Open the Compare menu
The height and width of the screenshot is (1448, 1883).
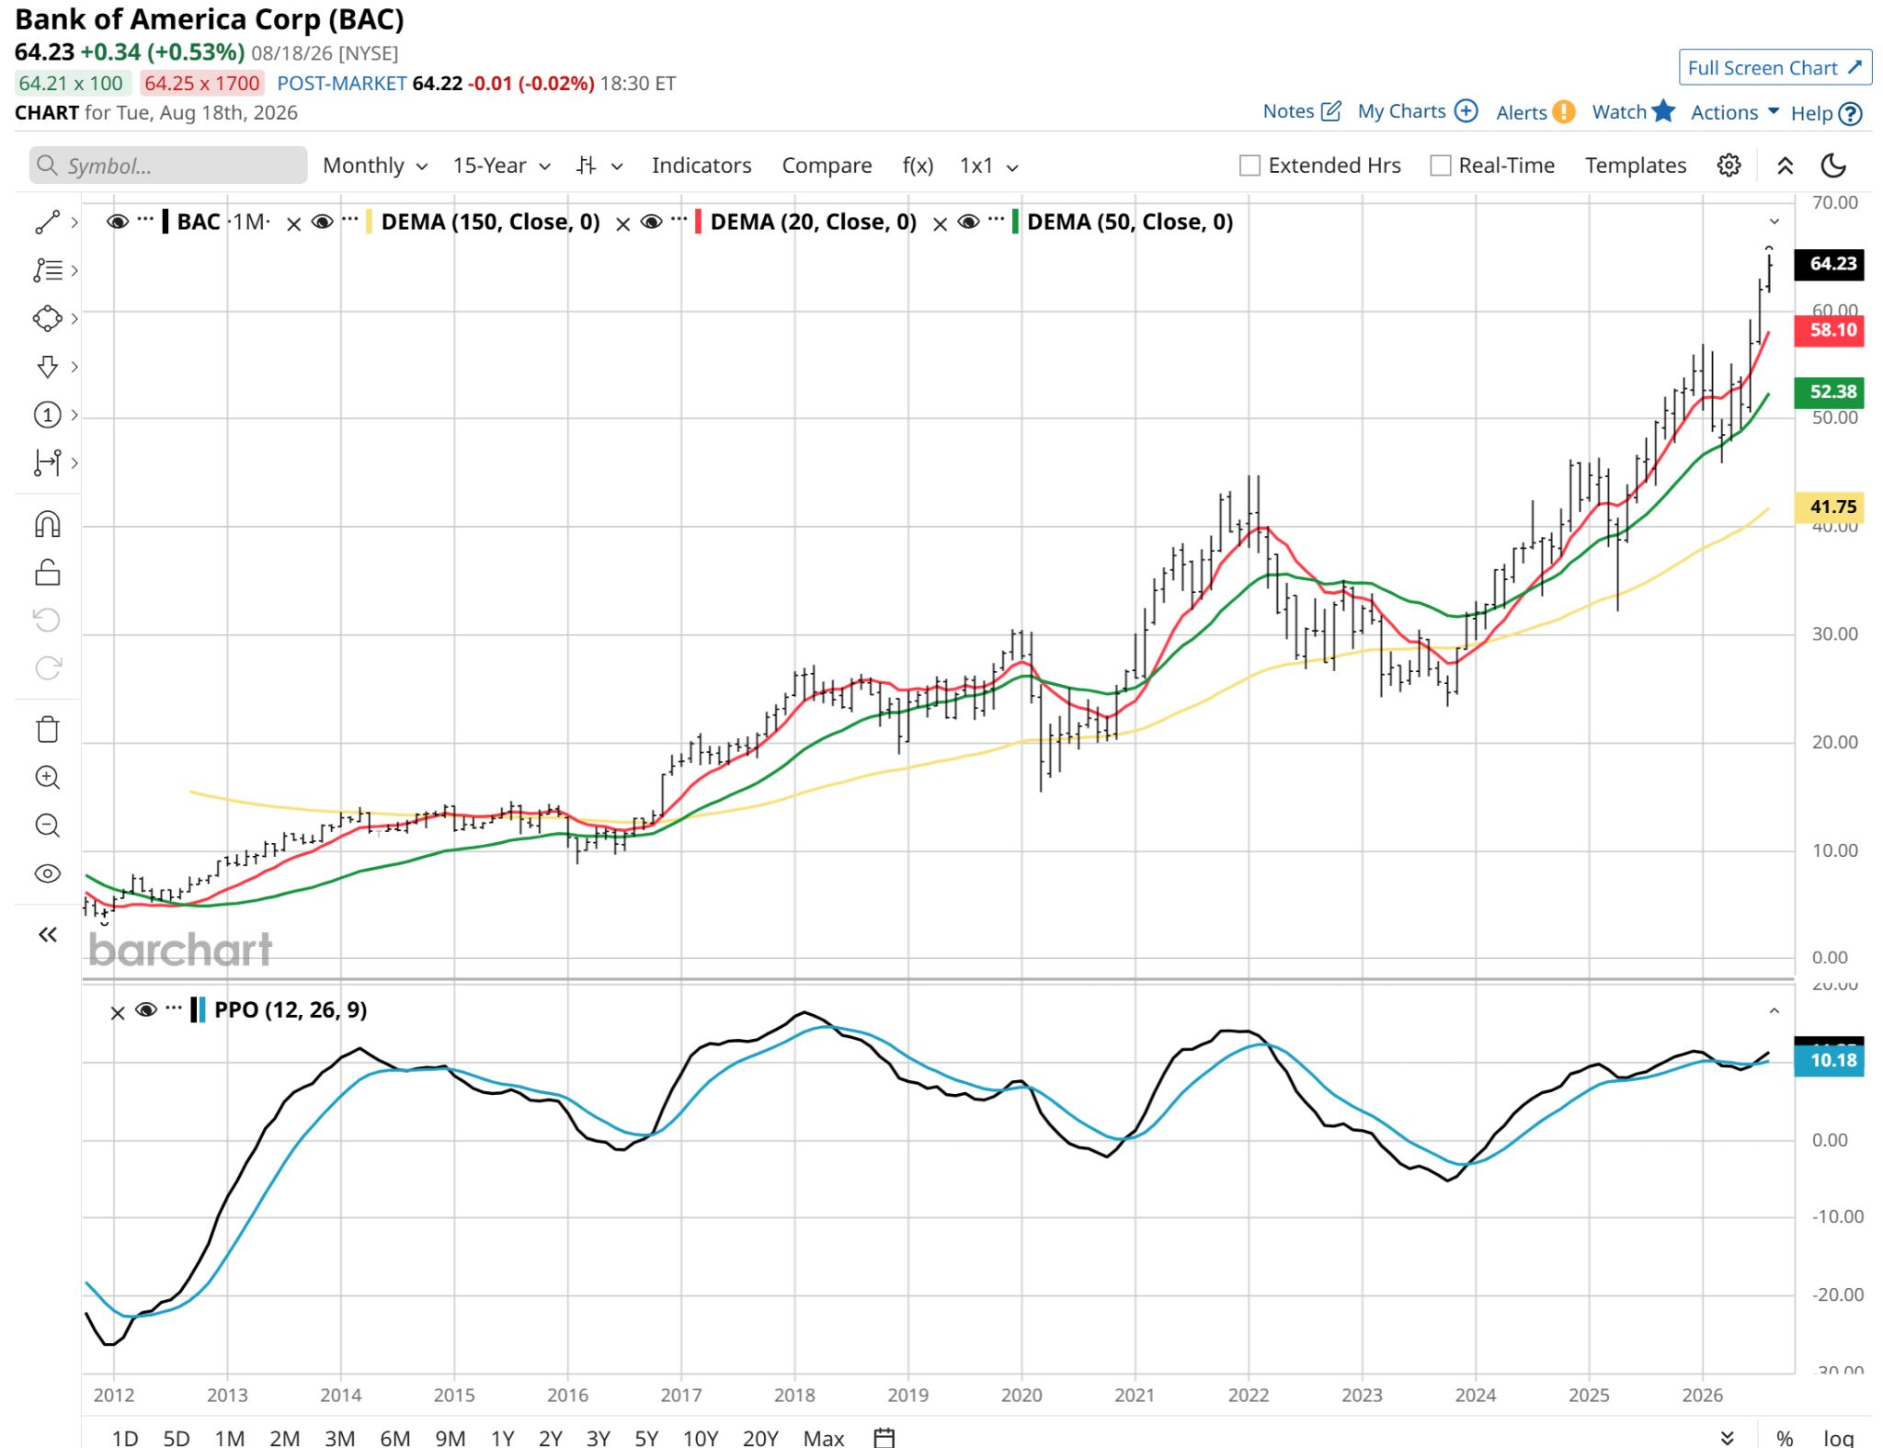[827, 165]
